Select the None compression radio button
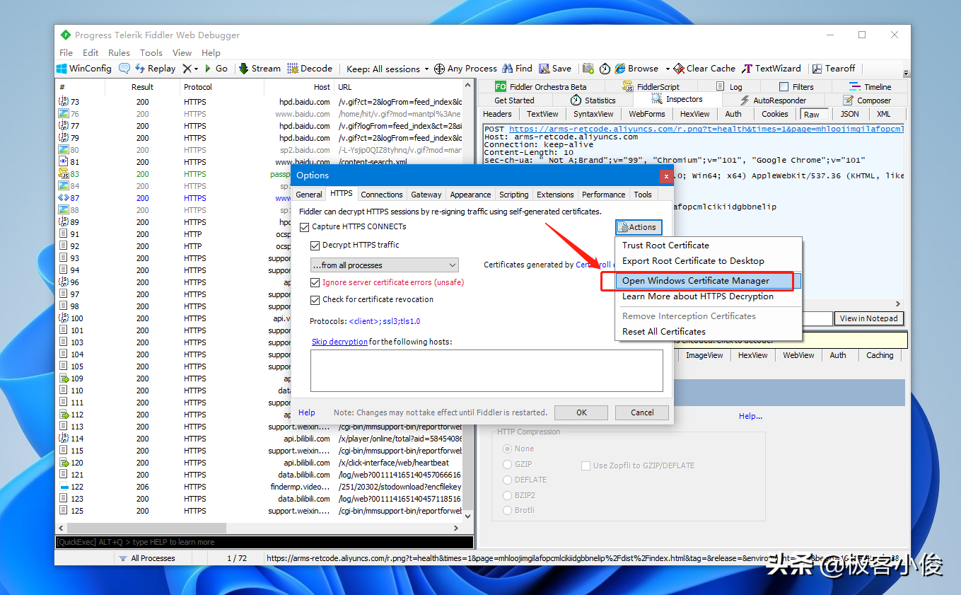 (x=507, y=449)
